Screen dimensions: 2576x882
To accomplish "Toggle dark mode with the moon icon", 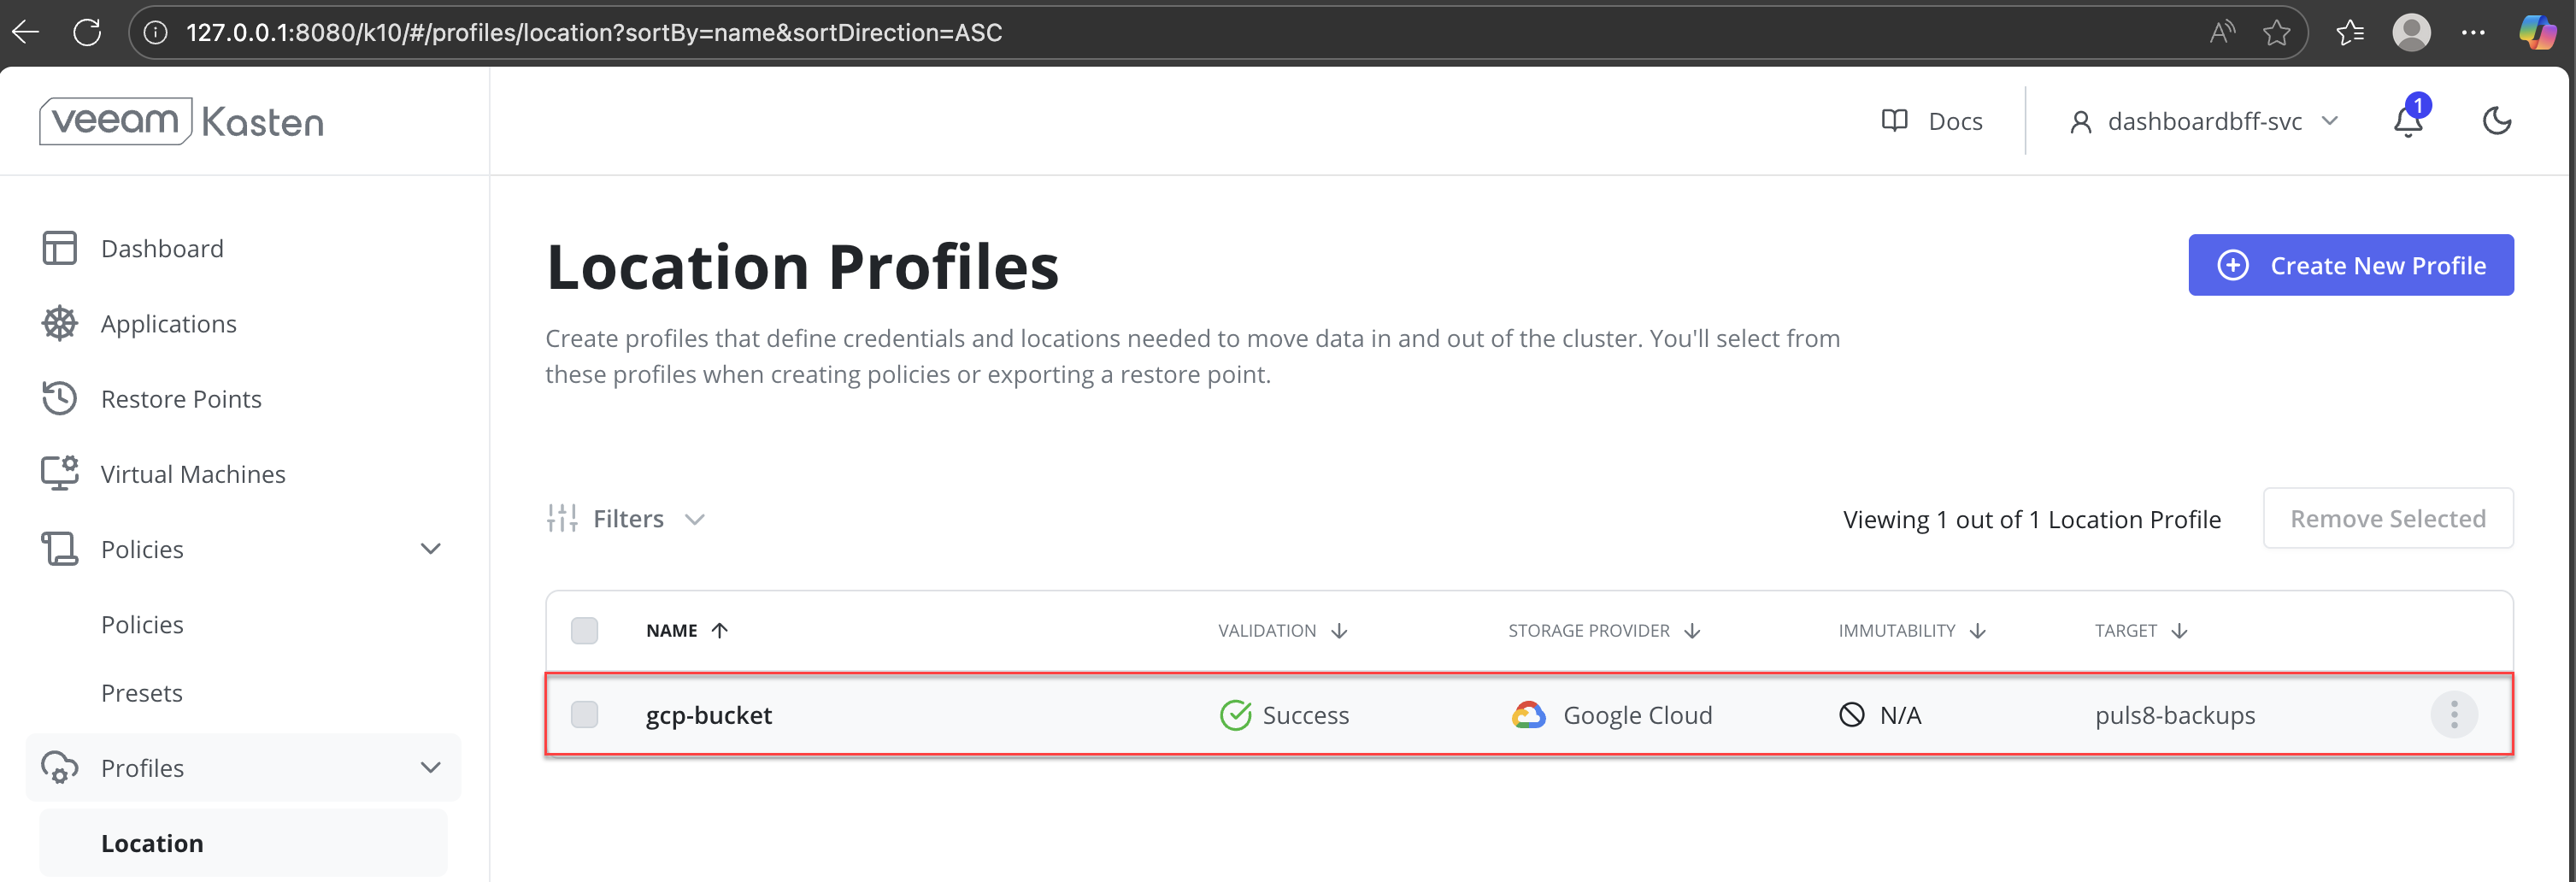I will 2497,121.
